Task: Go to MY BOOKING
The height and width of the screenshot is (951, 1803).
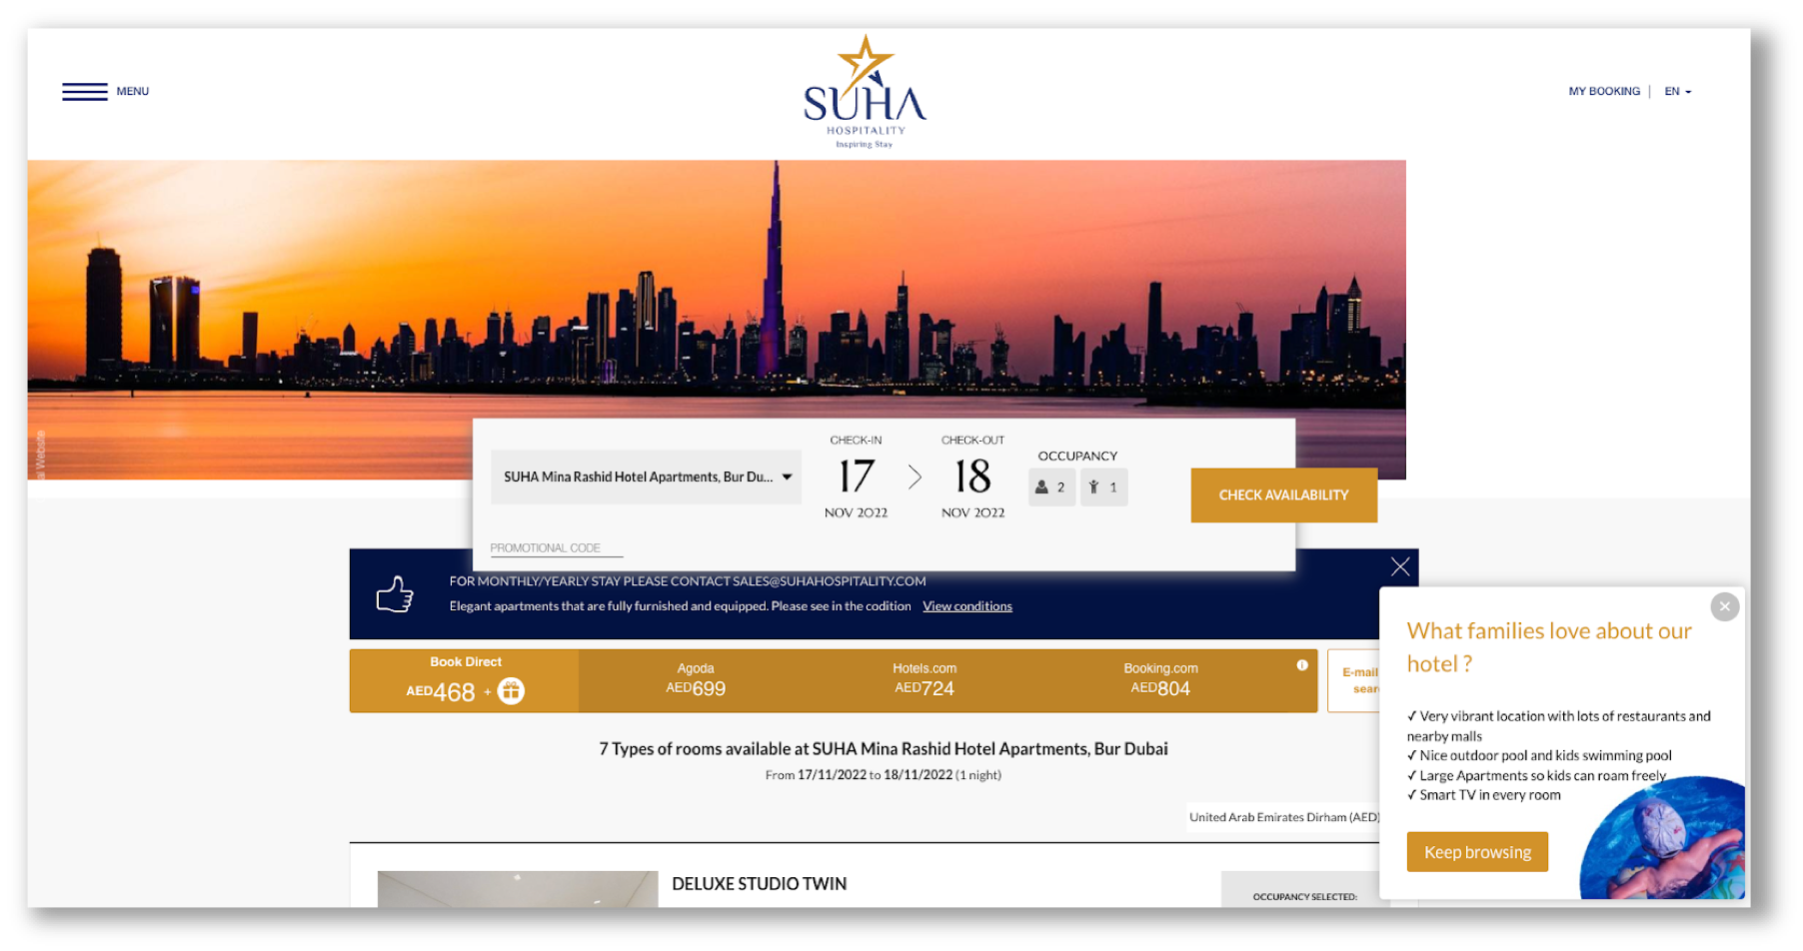Action: pos(1604,91)
